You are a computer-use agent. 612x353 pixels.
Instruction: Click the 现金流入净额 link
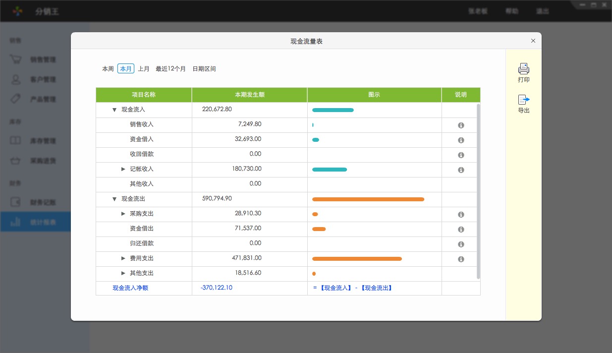130,288
